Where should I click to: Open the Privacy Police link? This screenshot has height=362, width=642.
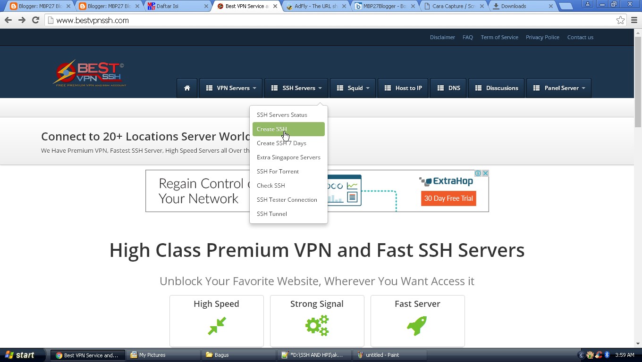(542, 37)
